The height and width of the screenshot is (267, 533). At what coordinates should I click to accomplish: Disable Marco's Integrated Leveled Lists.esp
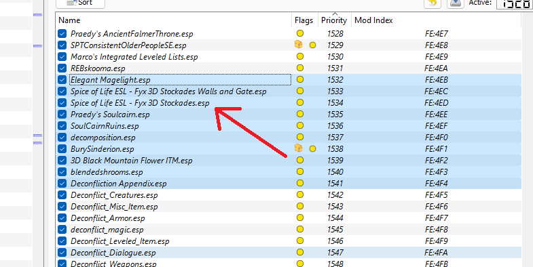62,57
